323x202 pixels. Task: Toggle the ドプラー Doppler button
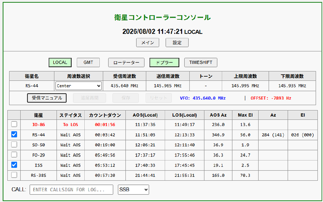point(164,62)
